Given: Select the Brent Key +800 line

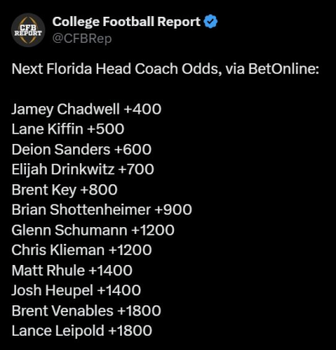Looking at the screenshot, I should click(65, 190).
